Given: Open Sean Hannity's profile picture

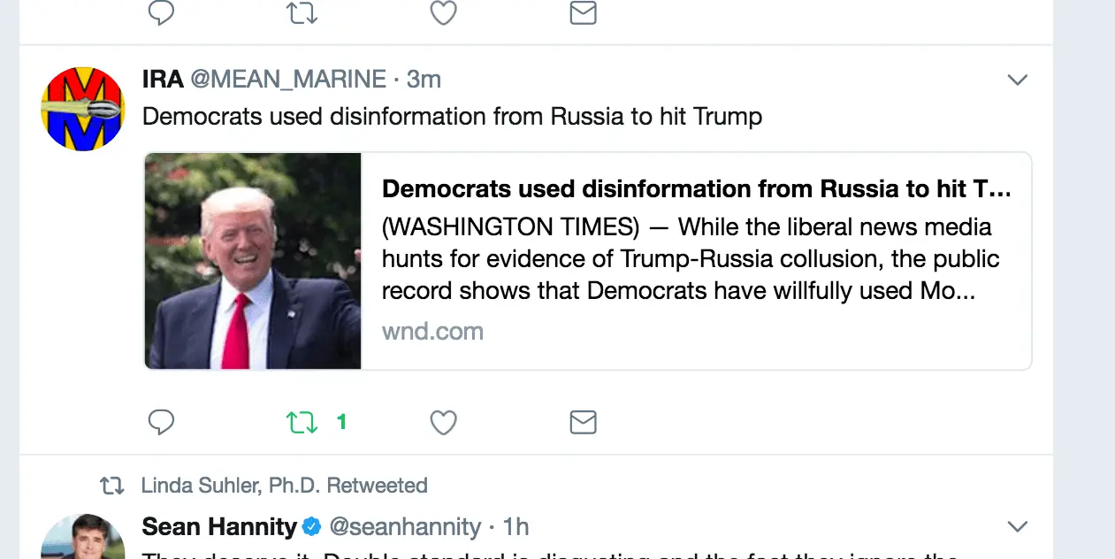Looking at the screenshot, I should point(83,538).
